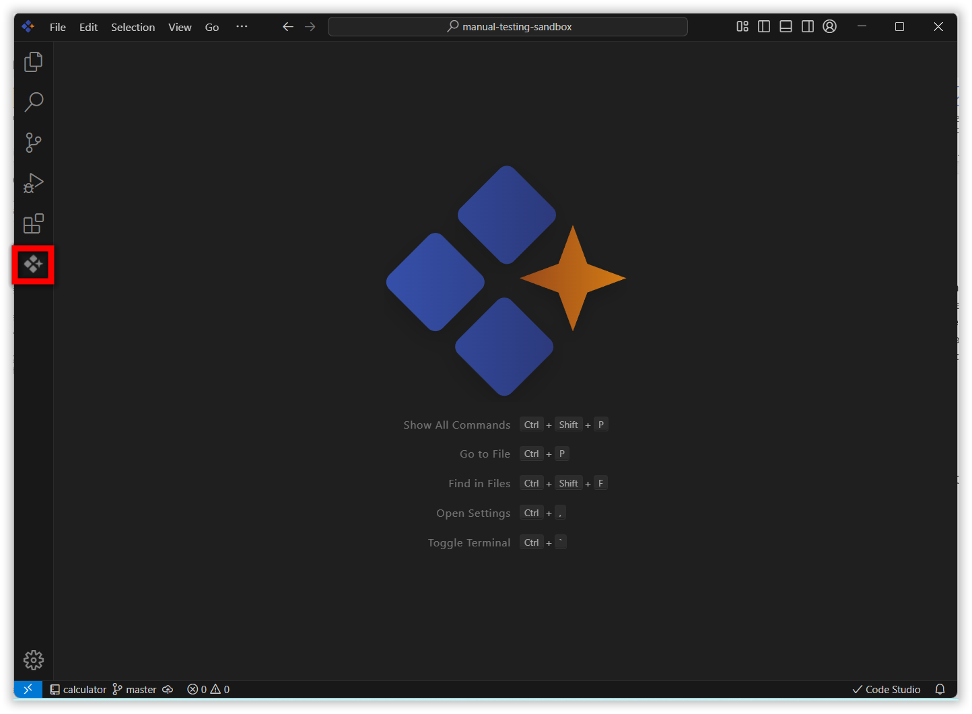Open the Explorer view in activity bar
This screenshot has height=714, width=972.
pos(33,62)
